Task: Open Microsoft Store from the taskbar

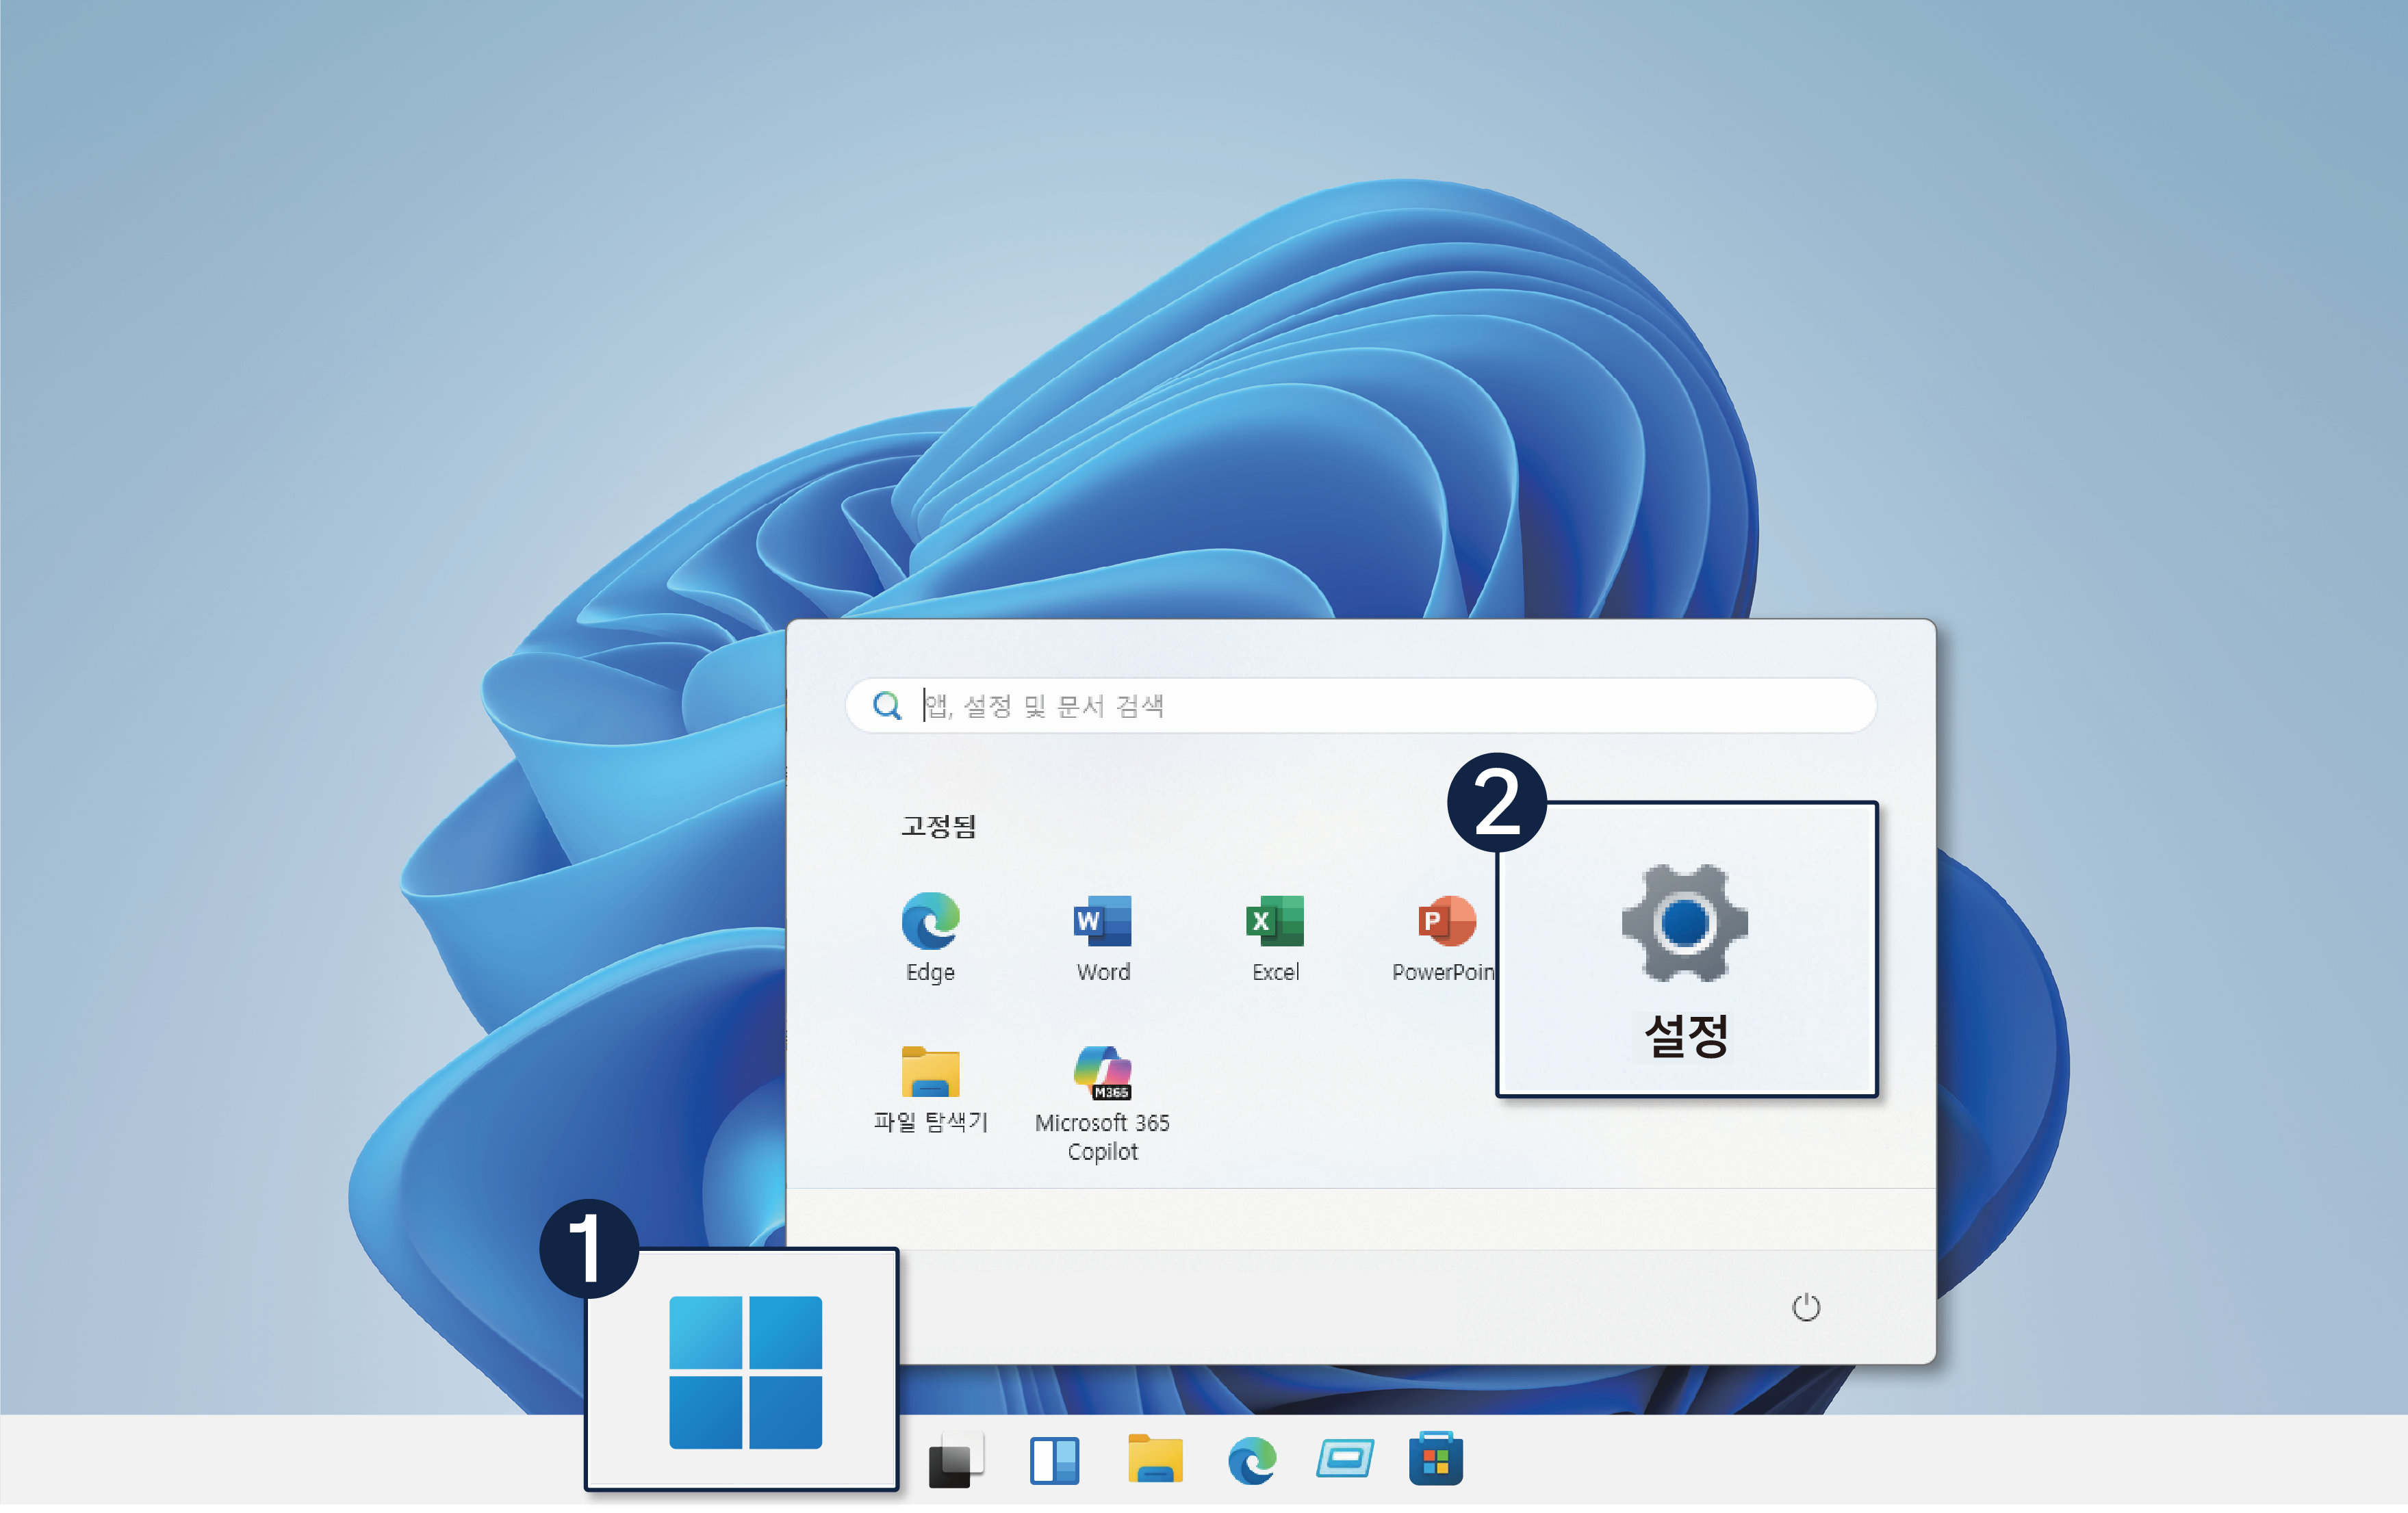Action: [1435, 1460]
